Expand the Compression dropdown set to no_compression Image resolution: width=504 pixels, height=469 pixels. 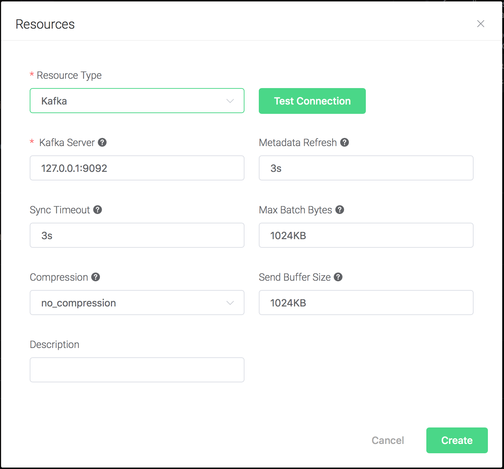(137, 303)
